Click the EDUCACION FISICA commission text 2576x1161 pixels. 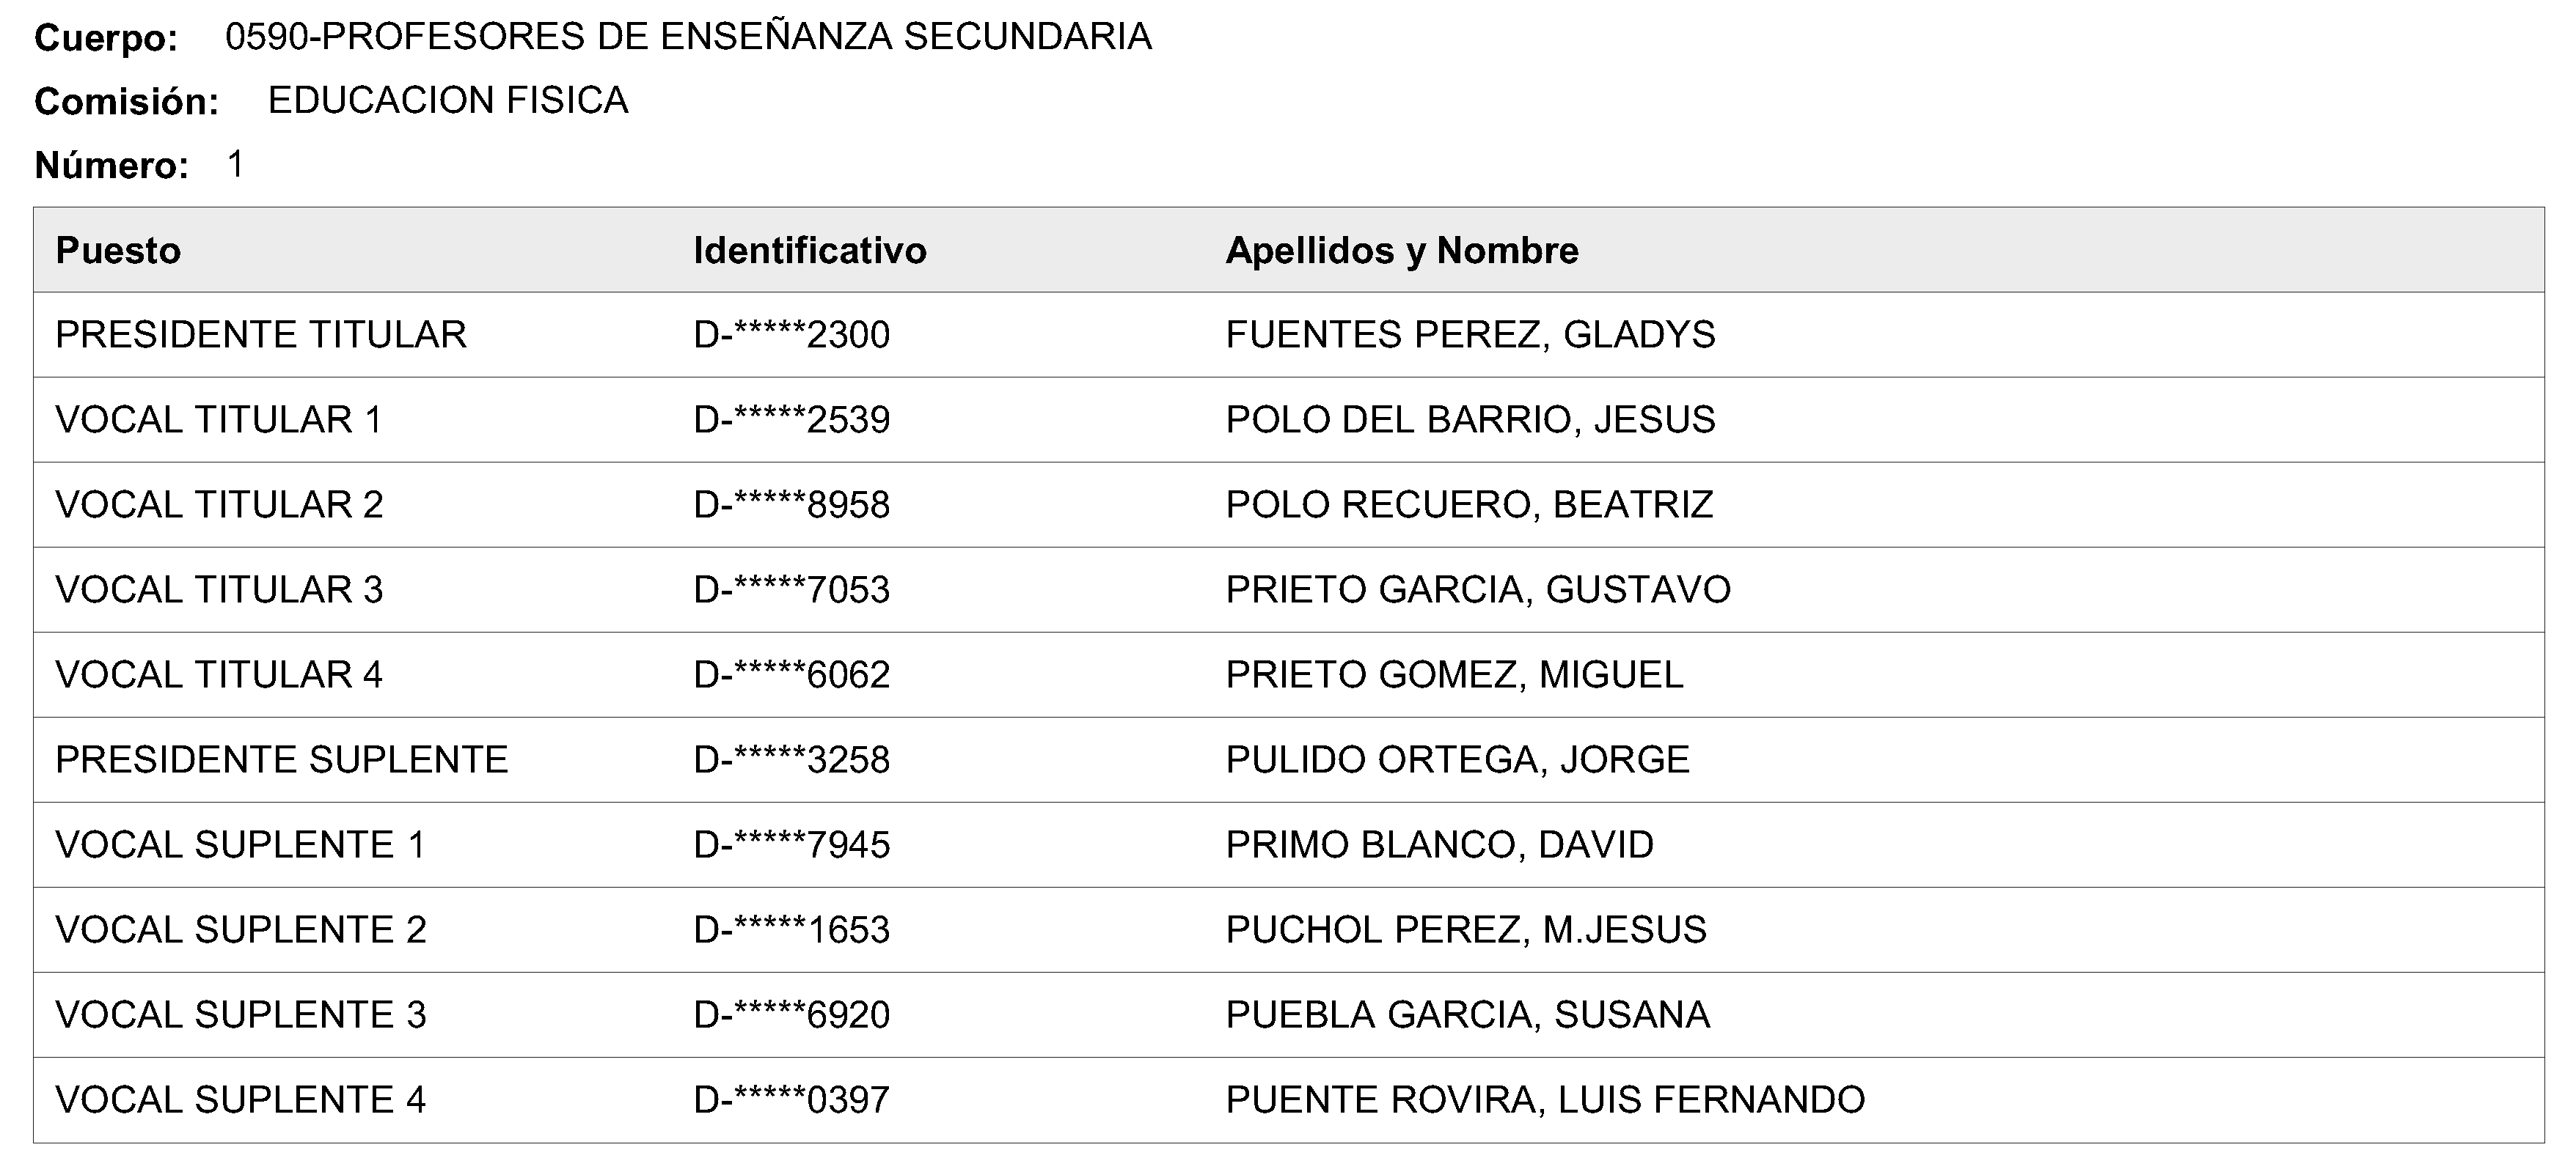[x=447, y=101]
